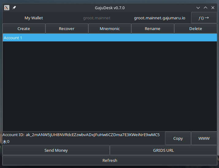Click the Account ID text
The image size is (219, 168).
[81, 135]
